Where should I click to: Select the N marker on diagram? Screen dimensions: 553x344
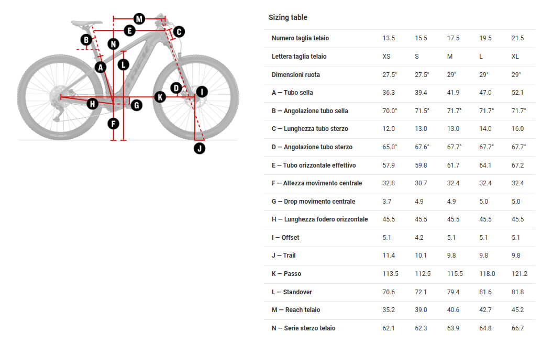[x=113, y=44]
